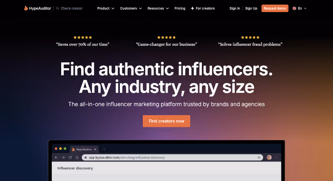
Task: Click the profile avatar in mockup browser
Action: (x=269, y=157)
